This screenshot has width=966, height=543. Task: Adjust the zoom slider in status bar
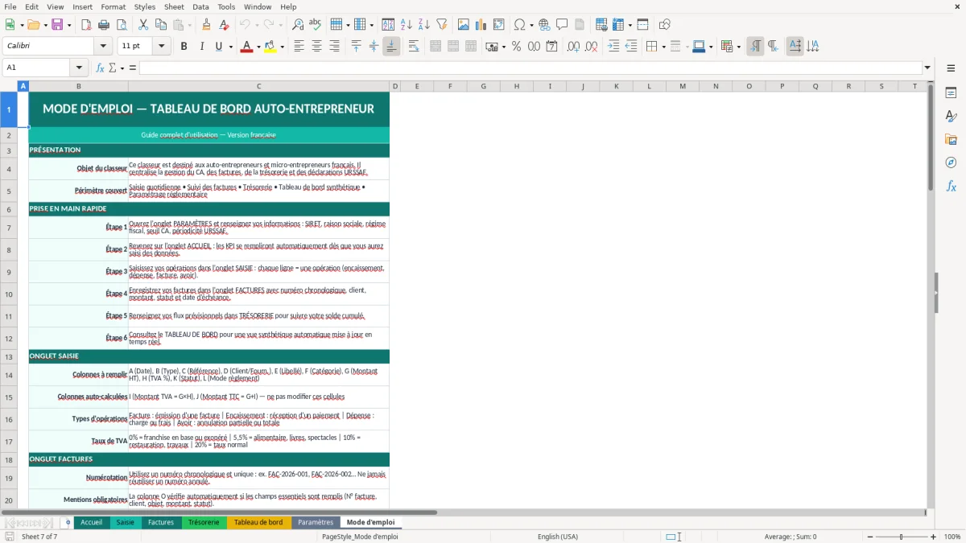point(901,537)
